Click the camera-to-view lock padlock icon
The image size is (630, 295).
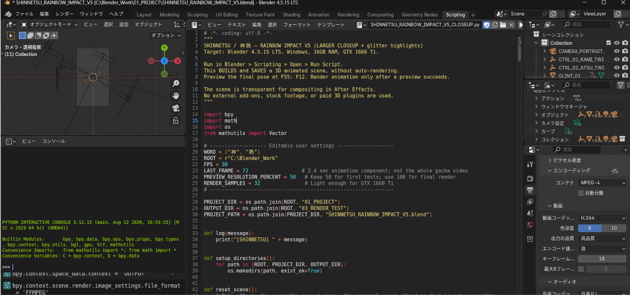(176, 121)
